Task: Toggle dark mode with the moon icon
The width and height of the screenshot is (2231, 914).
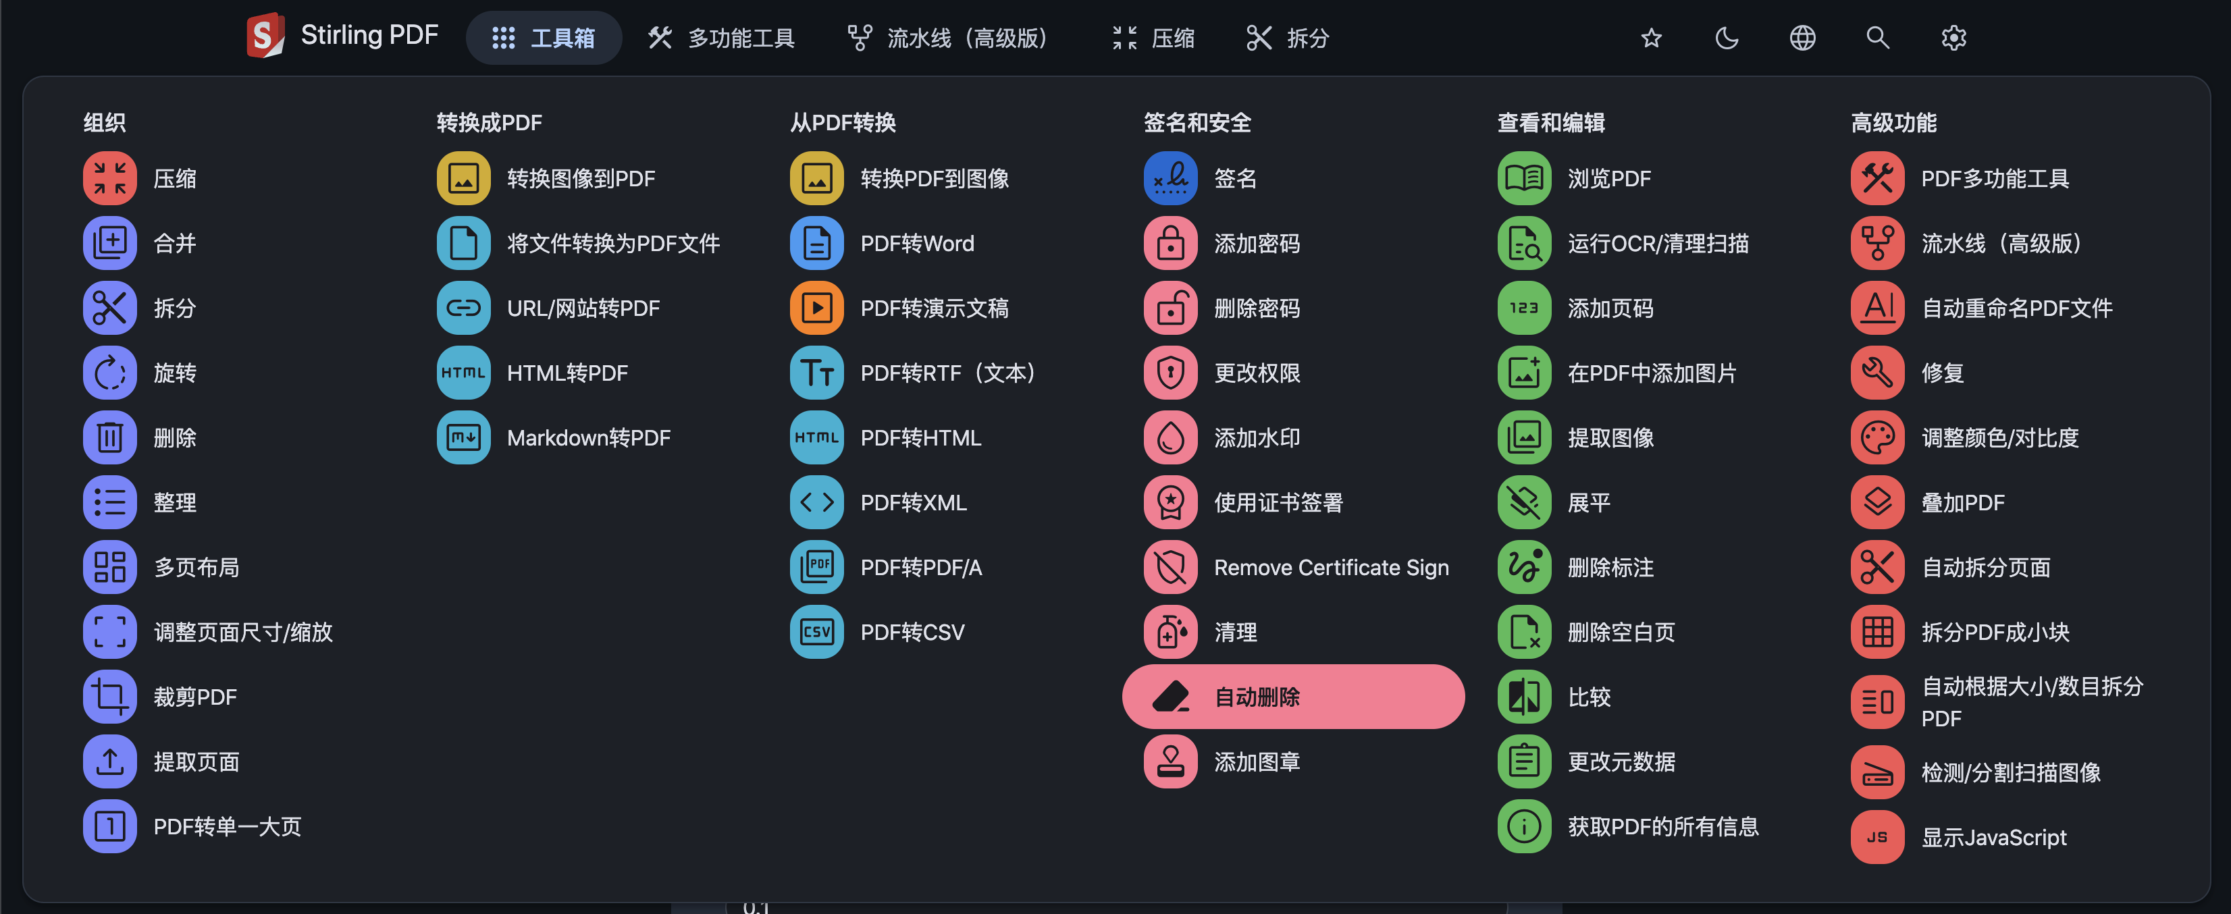Action: click(x=1726, y=38)
